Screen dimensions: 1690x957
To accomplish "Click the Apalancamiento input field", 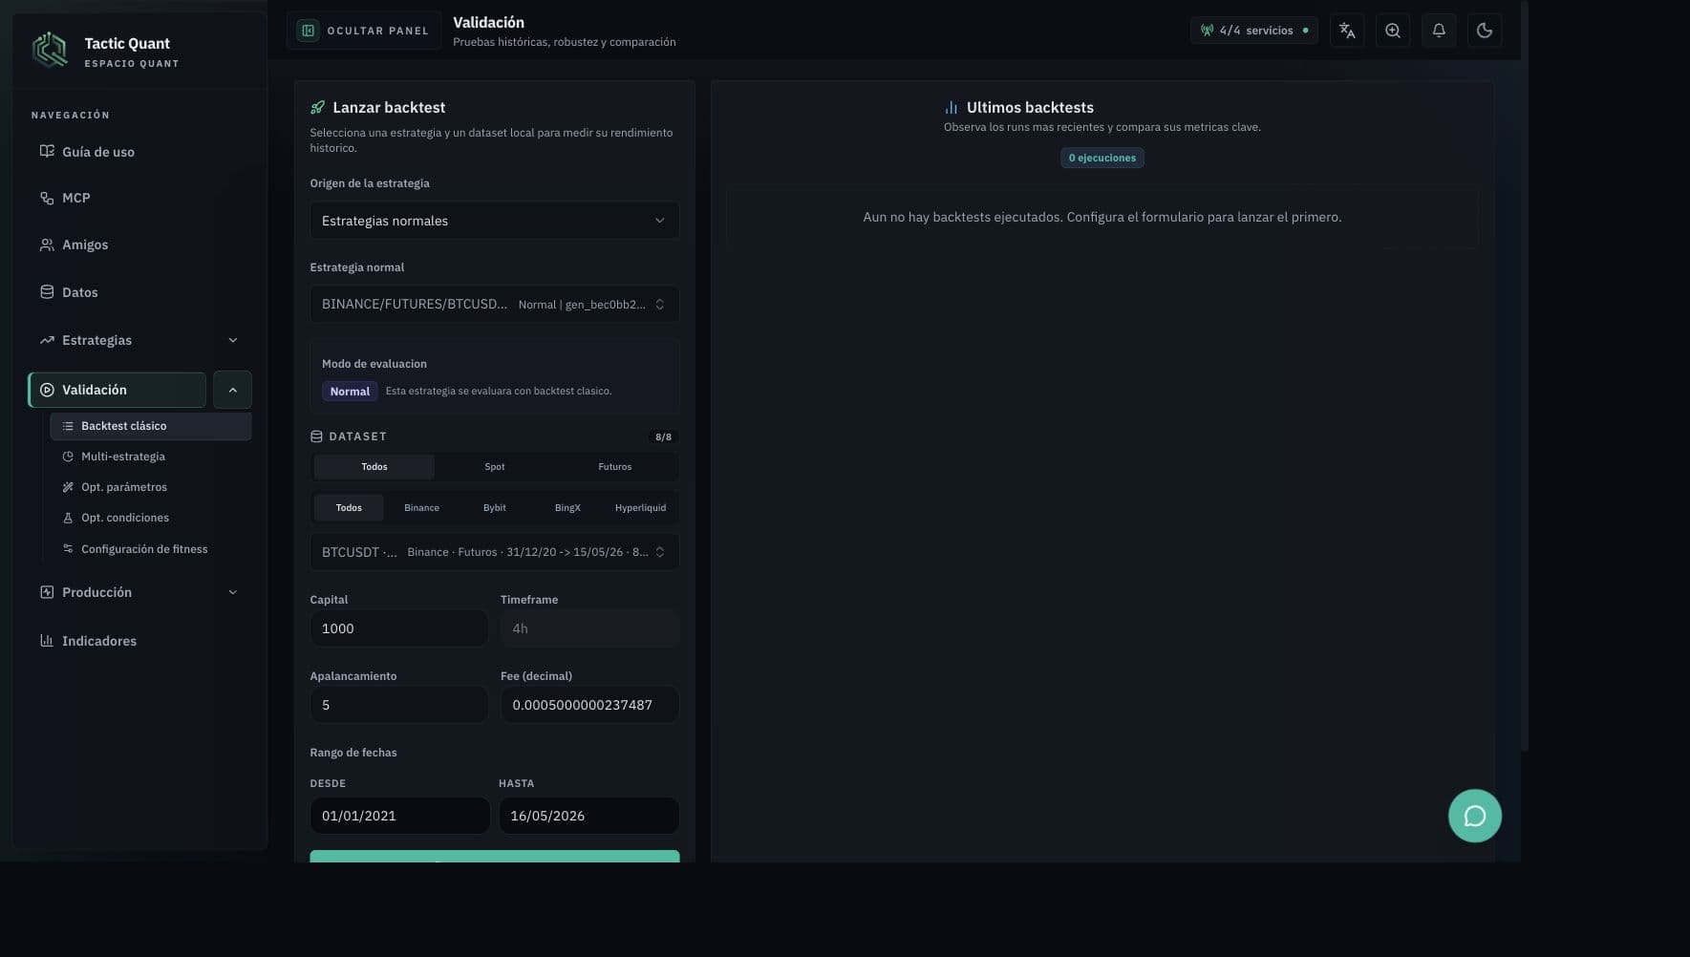I will click(399, 705).
